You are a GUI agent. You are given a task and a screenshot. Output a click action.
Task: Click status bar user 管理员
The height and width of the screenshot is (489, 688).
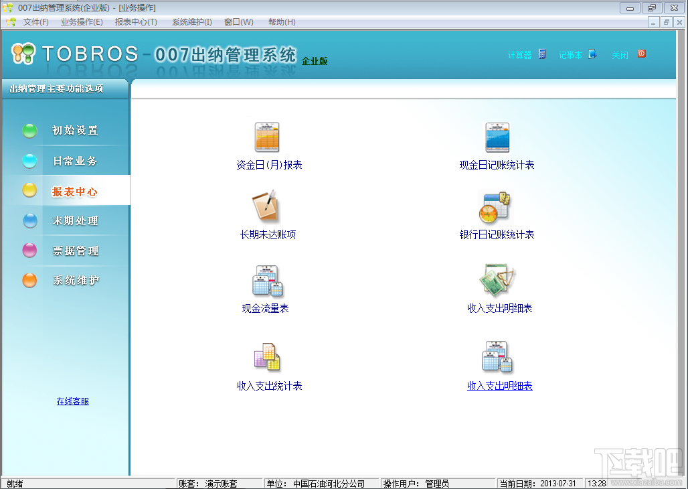pyautogui.click(x=437, y=484)
